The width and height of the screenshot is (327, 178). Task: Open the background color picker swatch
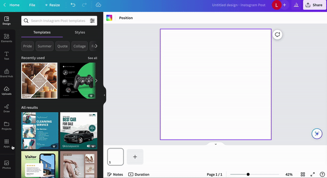coord(109,18)
